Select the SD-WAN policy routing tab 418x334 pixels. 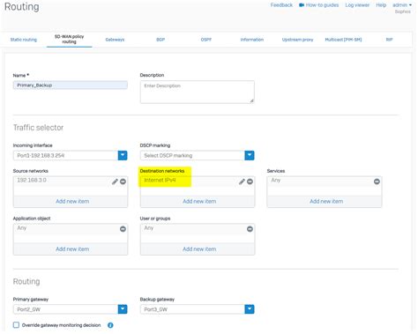[69, 40]
